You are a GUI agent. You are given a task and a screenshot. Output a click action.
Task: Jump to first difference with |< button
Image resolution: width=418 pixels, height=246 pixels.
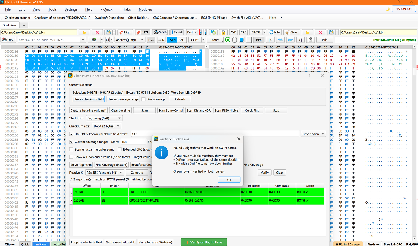270,40
